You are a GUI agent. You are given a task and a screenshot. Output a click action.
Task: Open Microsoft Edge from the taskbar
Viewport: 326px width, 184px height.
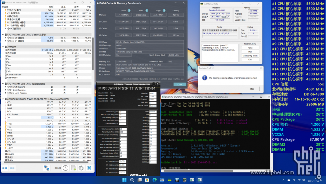coord(155,180)
